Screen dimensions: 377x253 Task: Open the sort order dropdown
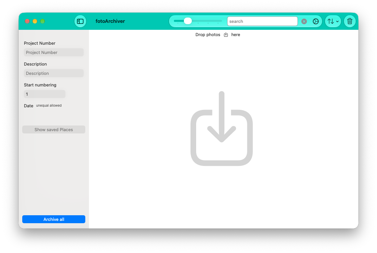pos(333,21)
